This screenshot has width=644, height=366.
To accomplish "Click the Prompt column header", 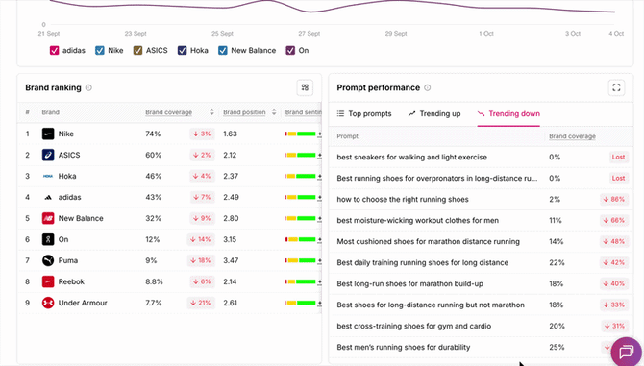I will (x=347, y=136).
